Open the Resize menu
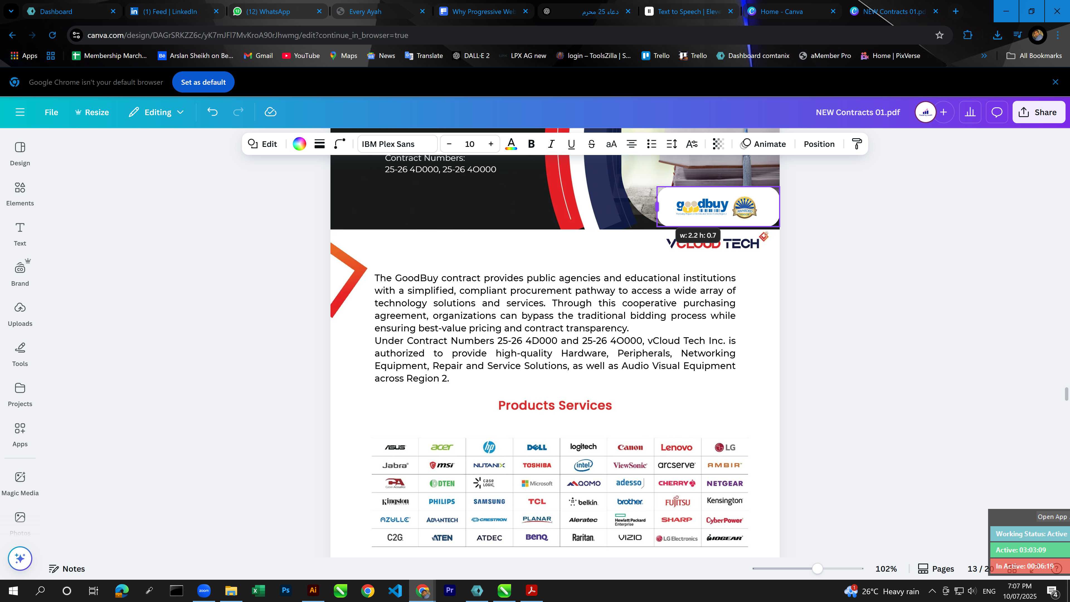1070x602 pixels. [x=92, y=112]
